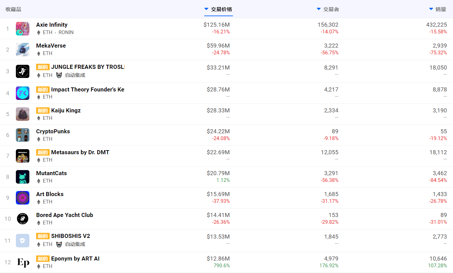Open the Metasaurs collection avatar
This screenshot has height=273, width=453.
pyautogui.click(x=23, y=156)
